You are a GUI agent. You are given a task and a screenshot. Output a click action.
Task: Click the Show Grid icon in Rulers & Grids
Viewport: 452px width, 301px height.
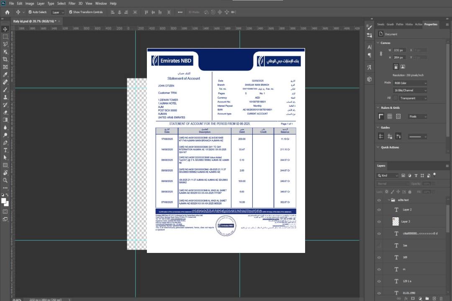coord(390,116)
